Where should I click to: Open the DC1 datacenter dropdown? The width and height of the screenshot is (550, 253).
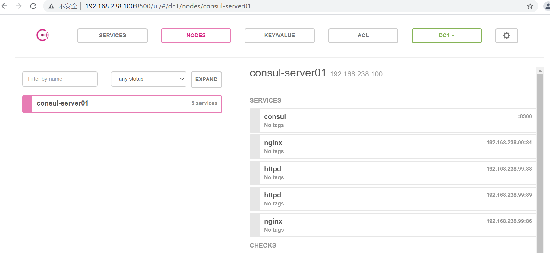447,35
